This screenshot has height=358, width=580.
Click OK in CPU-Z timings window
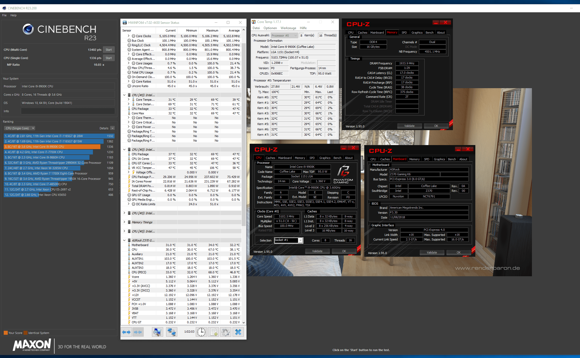pyautogui.click(x=436, y=126)
